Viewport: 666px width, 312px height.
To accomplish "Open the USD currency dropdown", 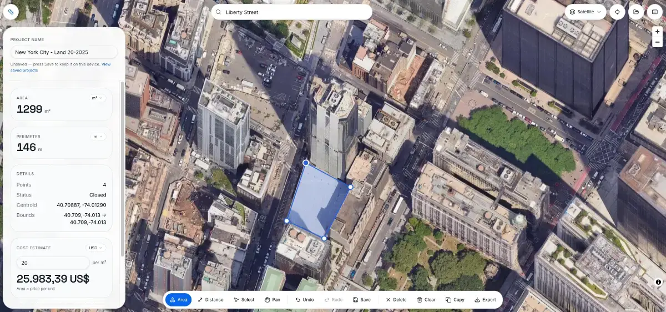I will pos(95,248).
